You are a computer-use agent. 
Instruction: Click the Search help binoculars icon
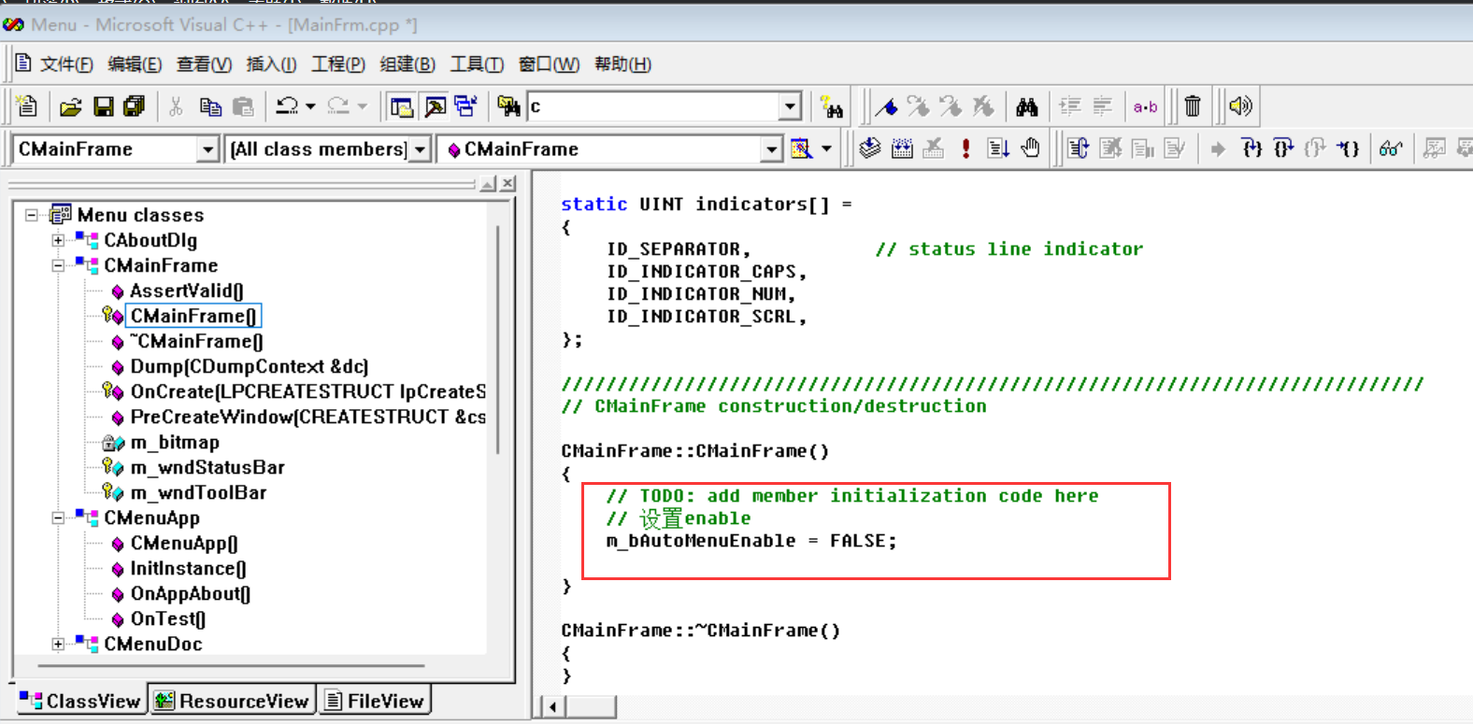tap(831, 106)
